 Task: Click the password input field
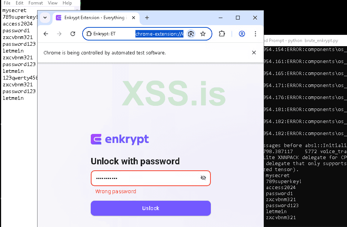pos(151,178)
